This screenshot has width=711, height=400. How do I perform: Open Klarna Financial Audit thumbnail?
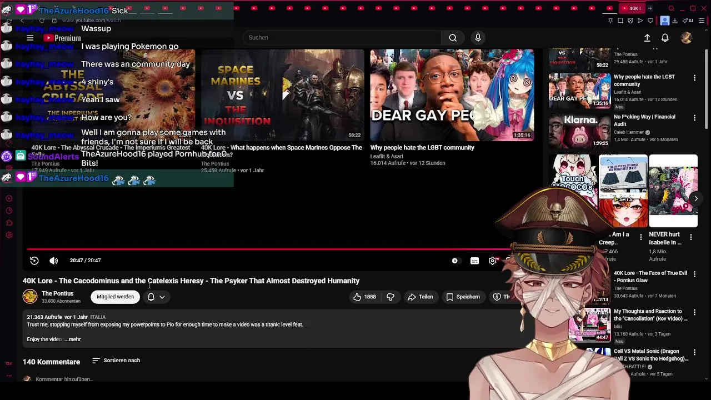pyautogui.click(x=579, y=131)
